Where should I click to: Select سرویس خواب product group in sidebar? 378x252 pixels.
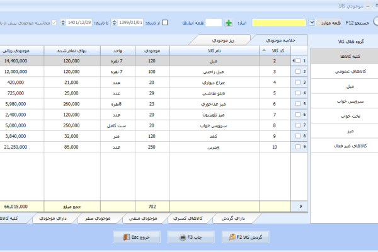click(344, 101)
